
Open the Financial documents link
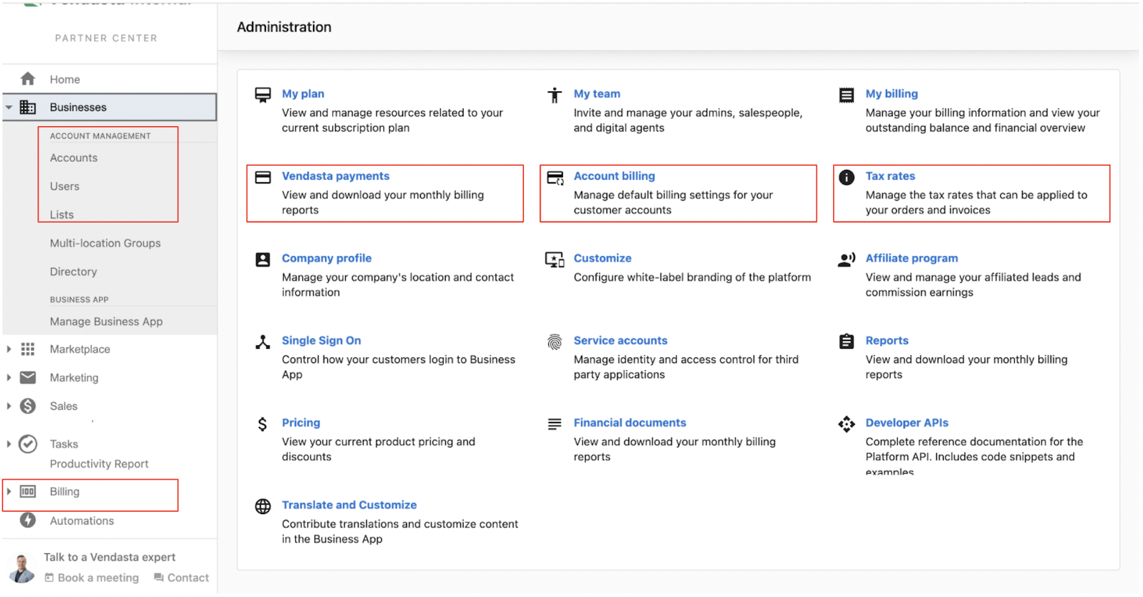click(630, 423)
